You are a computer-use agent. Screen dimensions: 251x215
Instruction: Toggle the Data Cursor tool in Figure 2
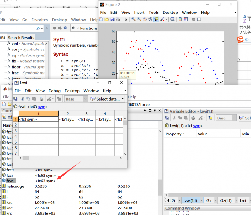tap(156, 19)
